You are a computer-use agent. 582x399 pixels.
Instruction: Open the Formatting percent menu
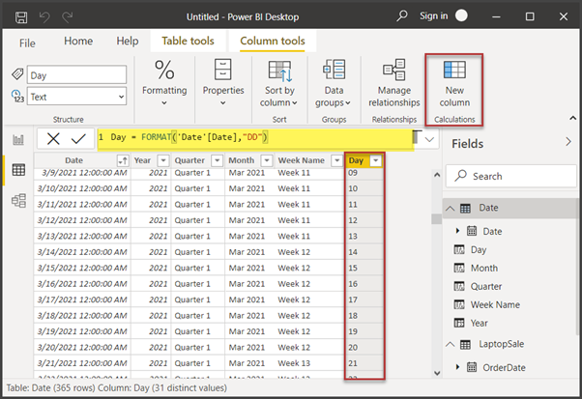[164, 83]
